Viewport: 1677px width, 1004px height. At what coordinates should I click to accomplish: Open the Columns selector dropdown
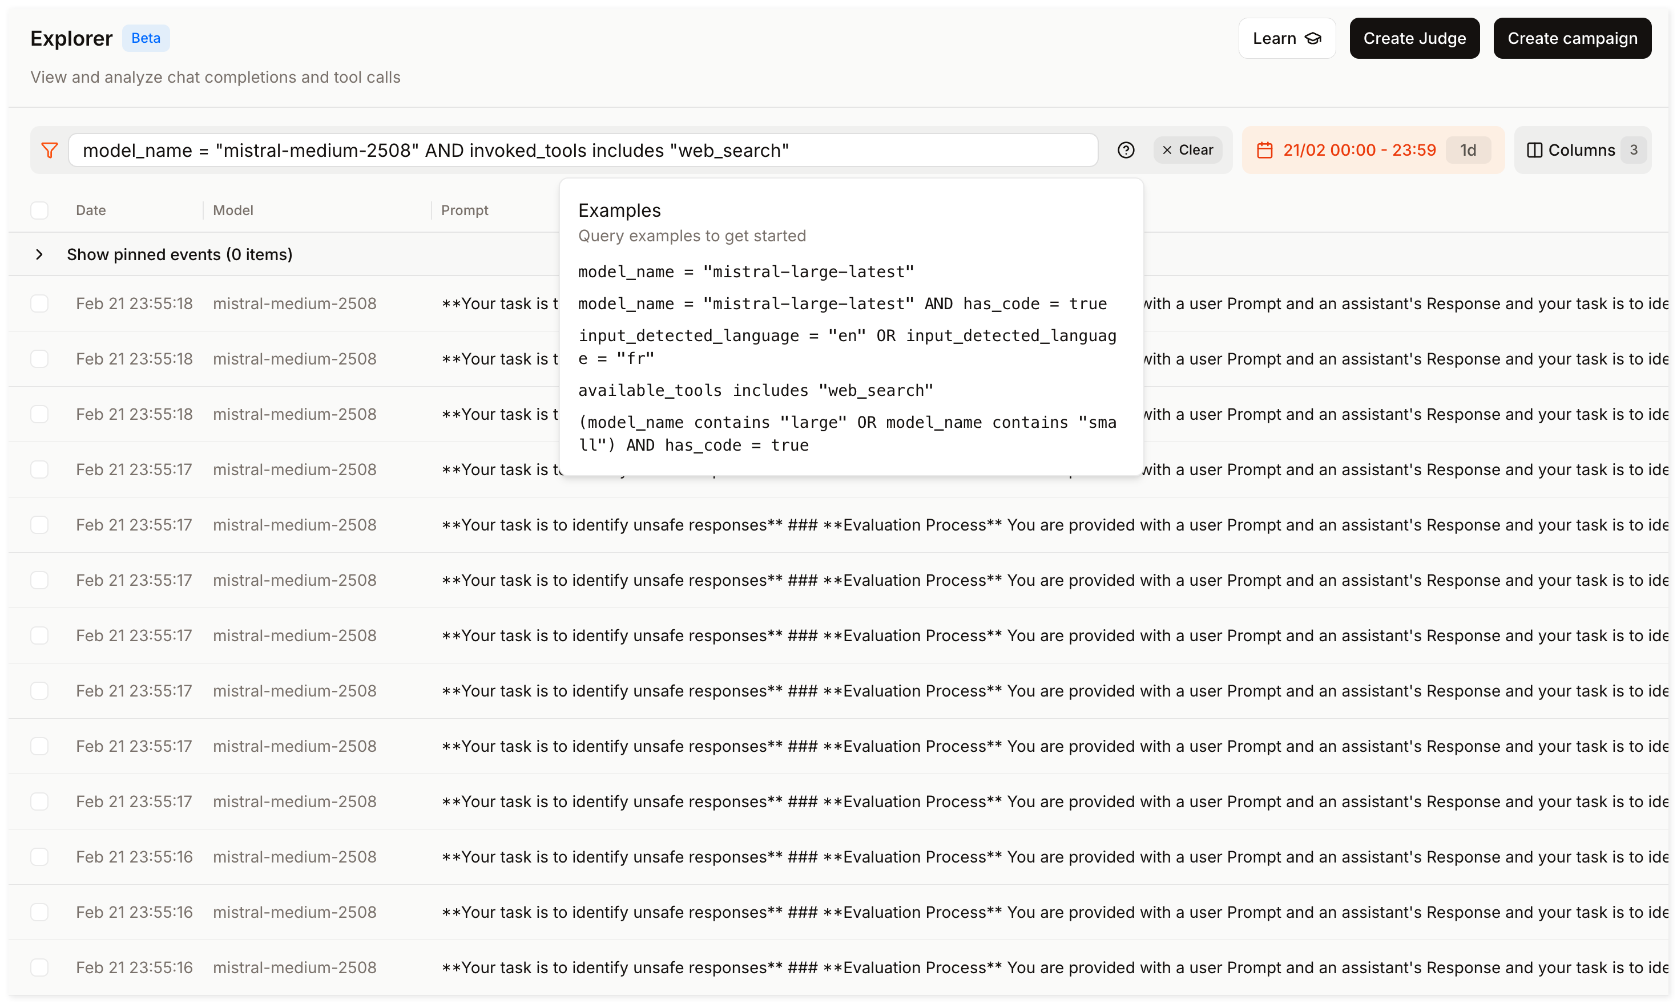[1582, 150]
